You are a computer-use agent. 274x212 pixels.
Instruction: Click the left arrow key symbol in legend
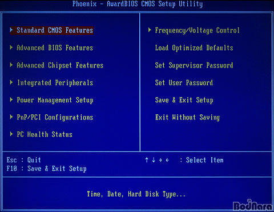[x=167, y=160]
